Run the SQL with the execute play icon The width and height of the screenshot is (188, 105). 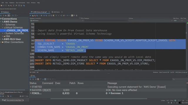pyautogui.click(x=31, y=15)
